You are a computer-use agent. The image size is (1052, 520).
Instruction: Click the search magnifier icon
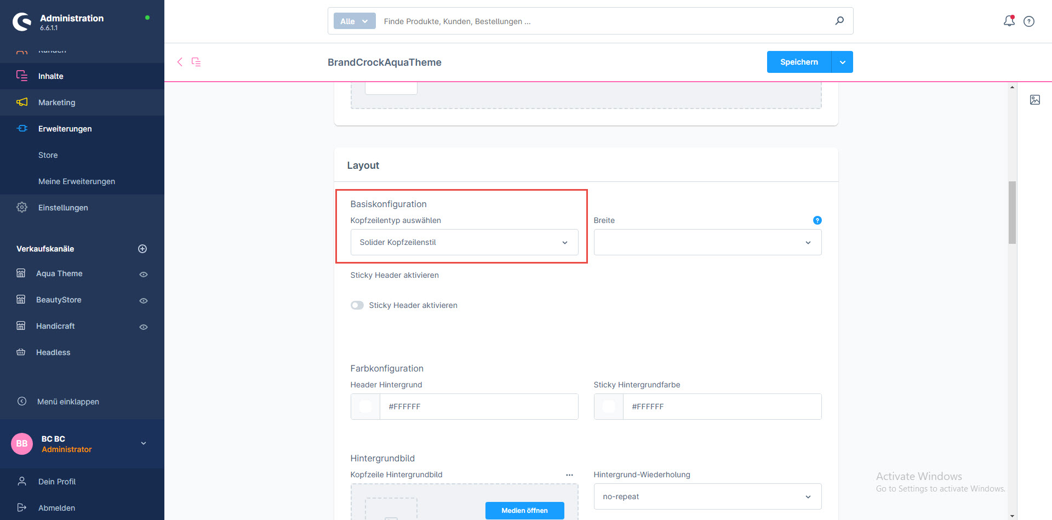pyautogui.click(x=839, y=21)
